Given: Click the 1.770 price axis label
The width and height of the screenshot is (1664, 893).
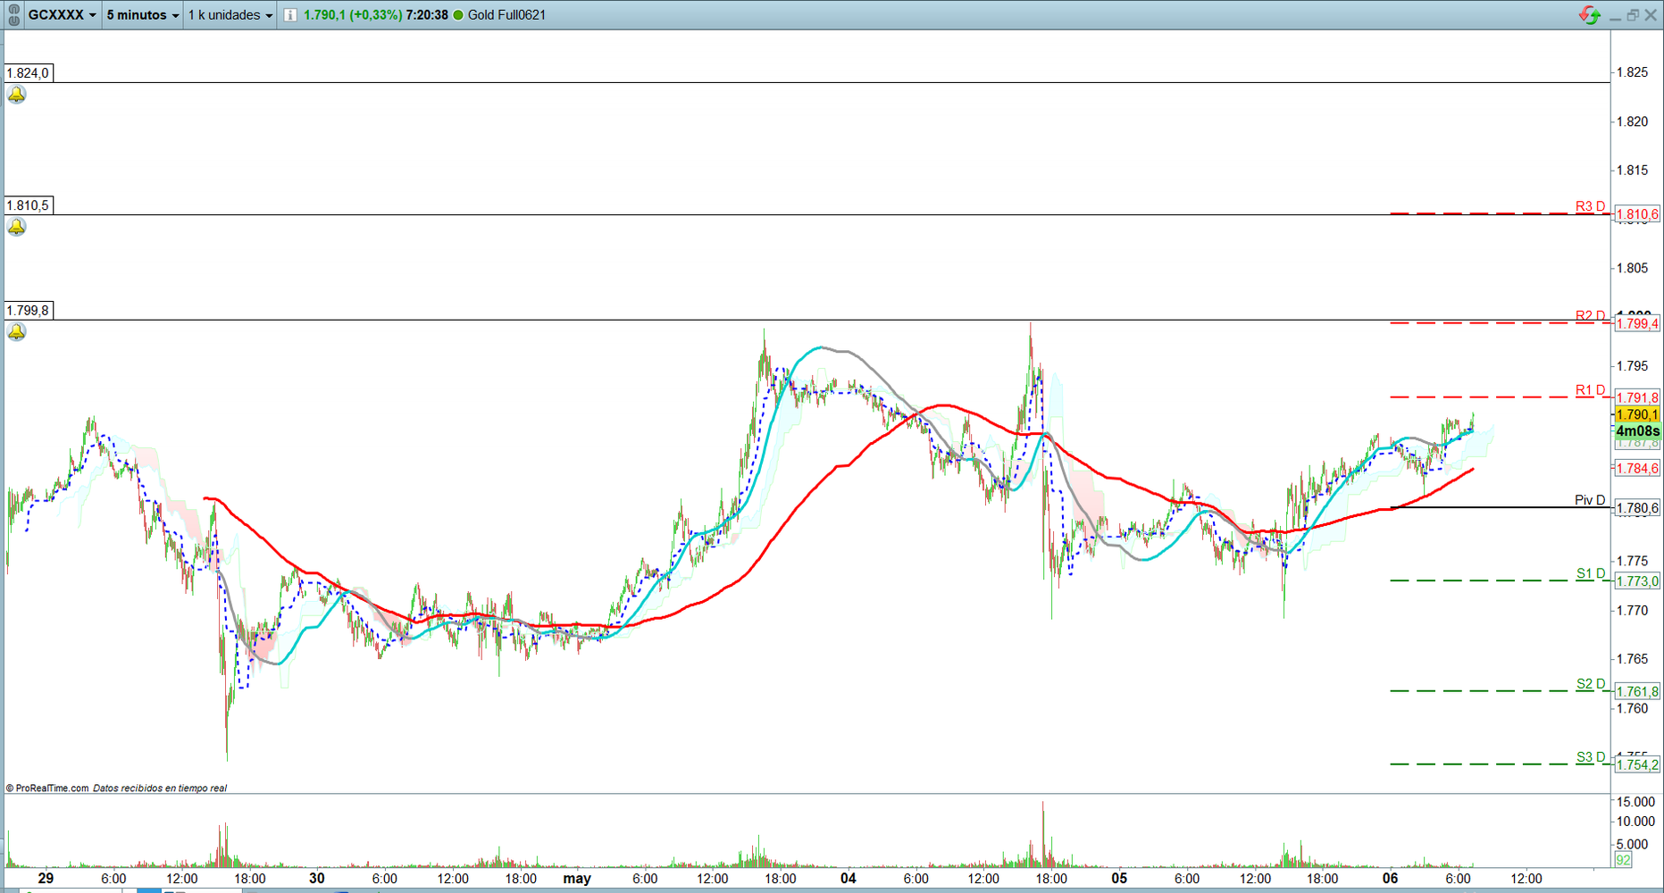Looking at the screenshot, I should [x=1633, y=611].
